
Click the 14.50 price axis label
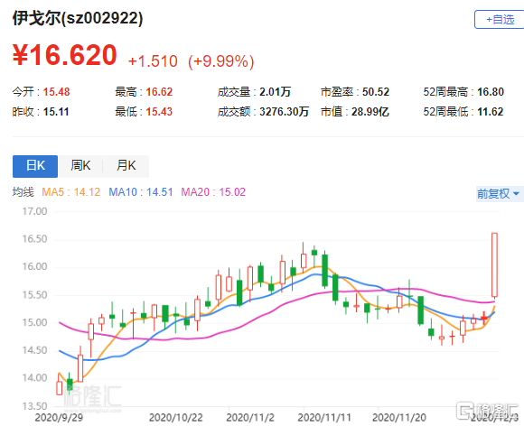tap(34, 350)
